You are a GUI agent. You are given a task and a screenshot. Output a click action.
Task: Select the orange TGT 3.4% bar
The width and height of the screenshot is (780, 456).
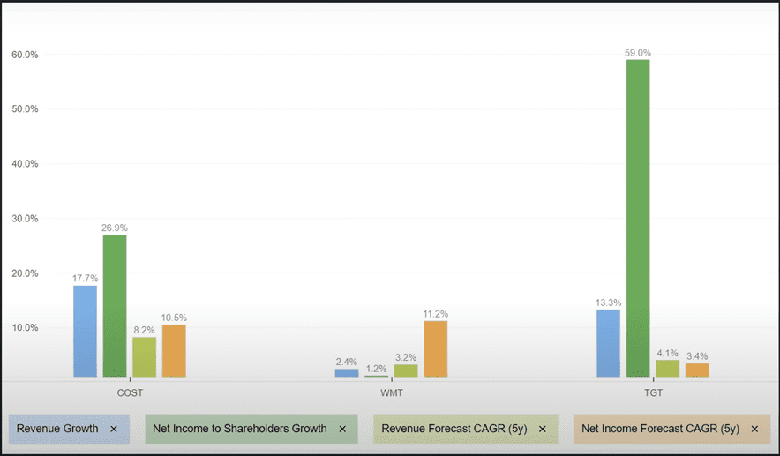click(x=697, y=370)
